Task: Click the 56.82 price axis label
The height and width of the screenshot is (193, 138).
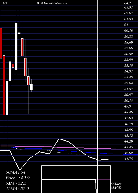Action: 129,54
